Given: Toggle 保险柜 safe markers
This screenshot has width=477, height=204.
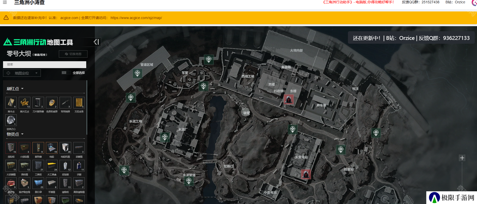Looking at the screenshot, I should point(11,148).
